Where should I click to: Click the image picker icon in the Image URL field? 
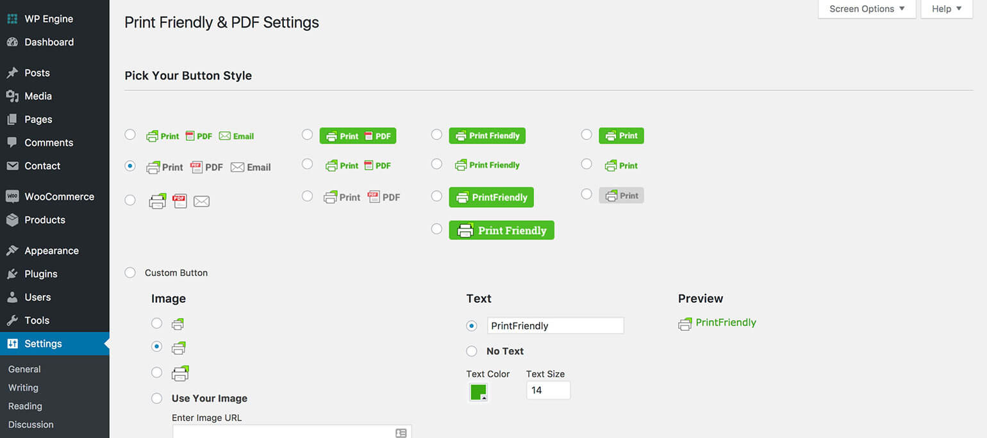[x=401, y=432]
